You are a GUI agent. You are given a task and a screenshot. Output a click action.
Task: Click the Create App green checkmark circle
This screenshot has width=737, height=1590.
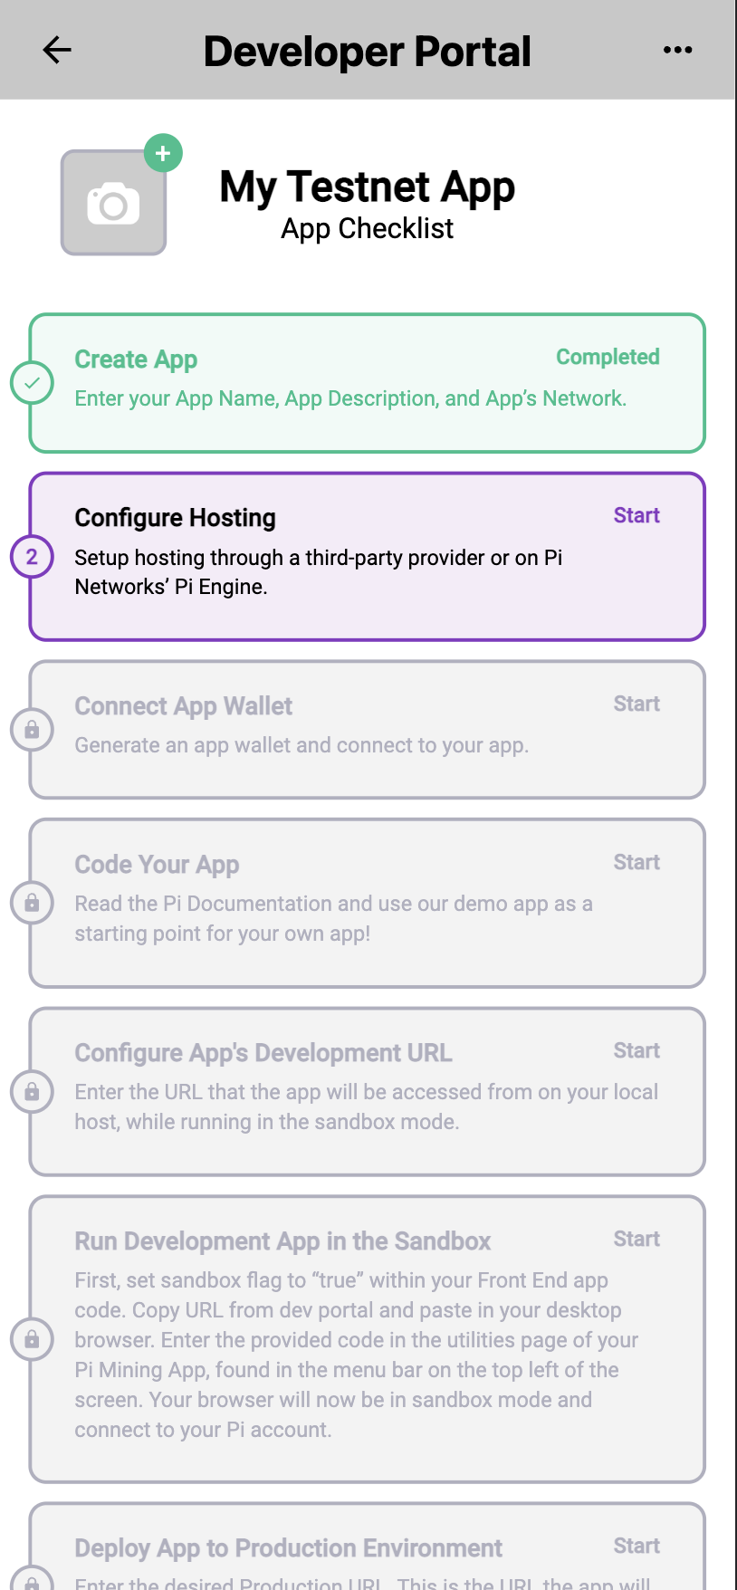pos(32,383)
